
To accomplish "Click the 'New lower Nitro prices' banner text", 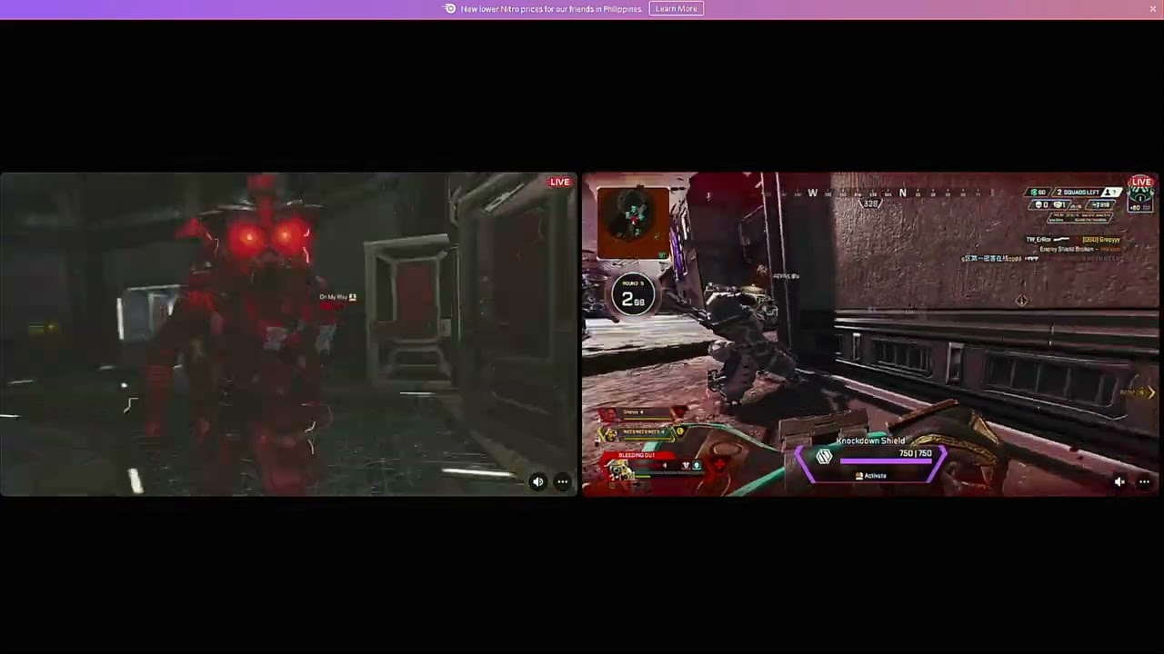I will point(552,9).
